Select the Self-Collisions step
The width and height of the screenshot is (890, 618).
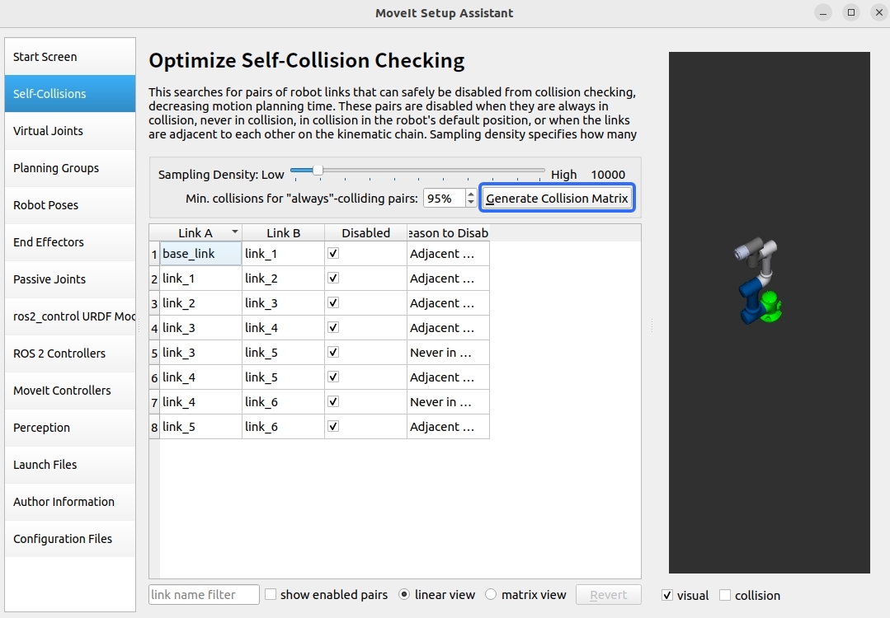tap(70, 94)
